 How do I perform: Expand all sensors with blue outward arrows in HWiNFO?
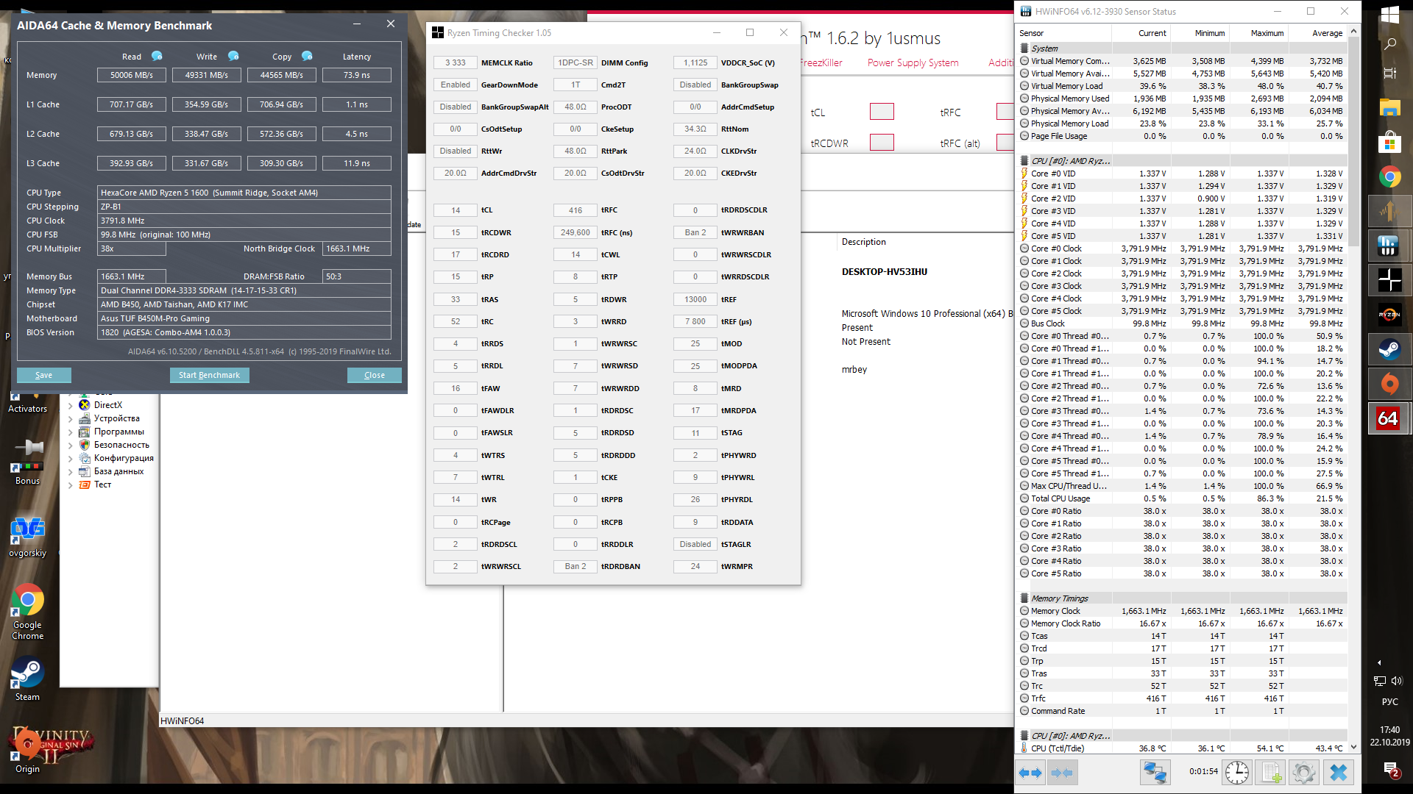click(1030, 773)
